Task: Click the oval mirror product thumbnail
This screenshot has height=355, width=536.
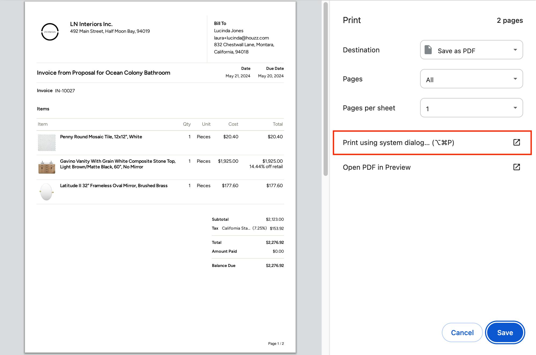Action: 46,192
